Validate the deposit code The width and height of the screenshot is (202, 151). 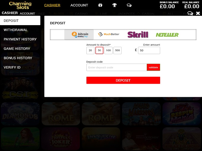pos(153,67)
